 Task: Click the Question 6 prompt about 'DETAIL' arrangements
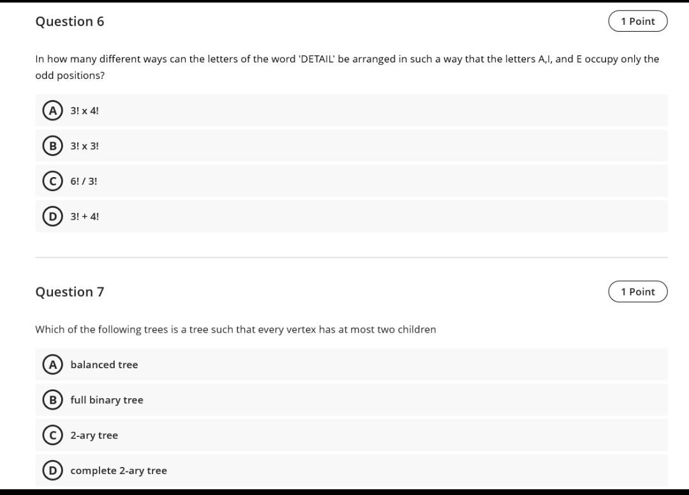coord(347,66)
